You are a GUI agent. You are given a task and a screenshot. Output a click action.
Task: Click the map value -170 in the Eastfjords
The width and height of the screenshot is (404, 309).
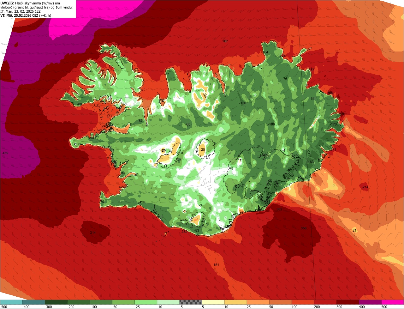pyautogui.click(x=333, y=124)
